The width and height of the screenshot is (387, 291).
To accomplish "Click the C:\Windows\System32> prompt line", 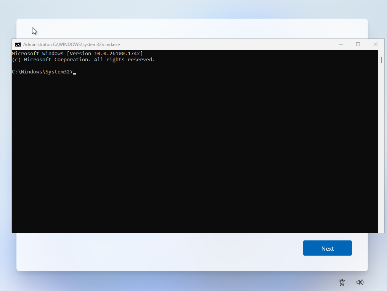I will tap(42, 72).
